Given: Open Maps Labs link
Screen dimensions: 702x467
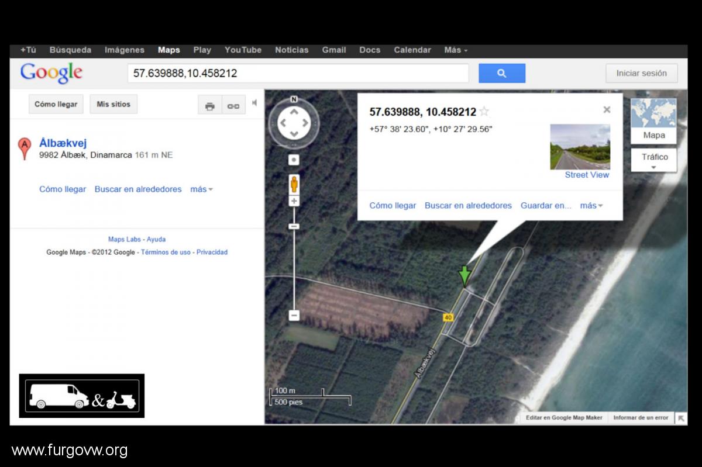Looking at the screenshot, I should tap(125, 240).
